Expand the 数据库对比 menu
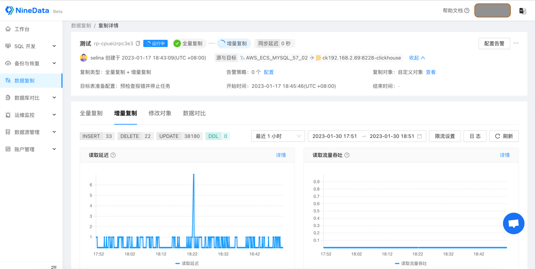This screenshot has height=269, width=535. (54, 98)
